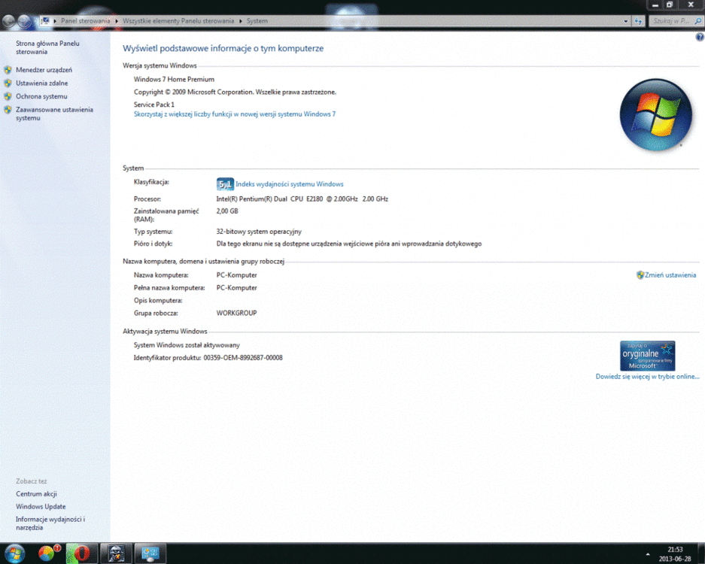Open Ochrona systemu link
This screenshot has width=705, height=564.
click(x=41, y=96)
